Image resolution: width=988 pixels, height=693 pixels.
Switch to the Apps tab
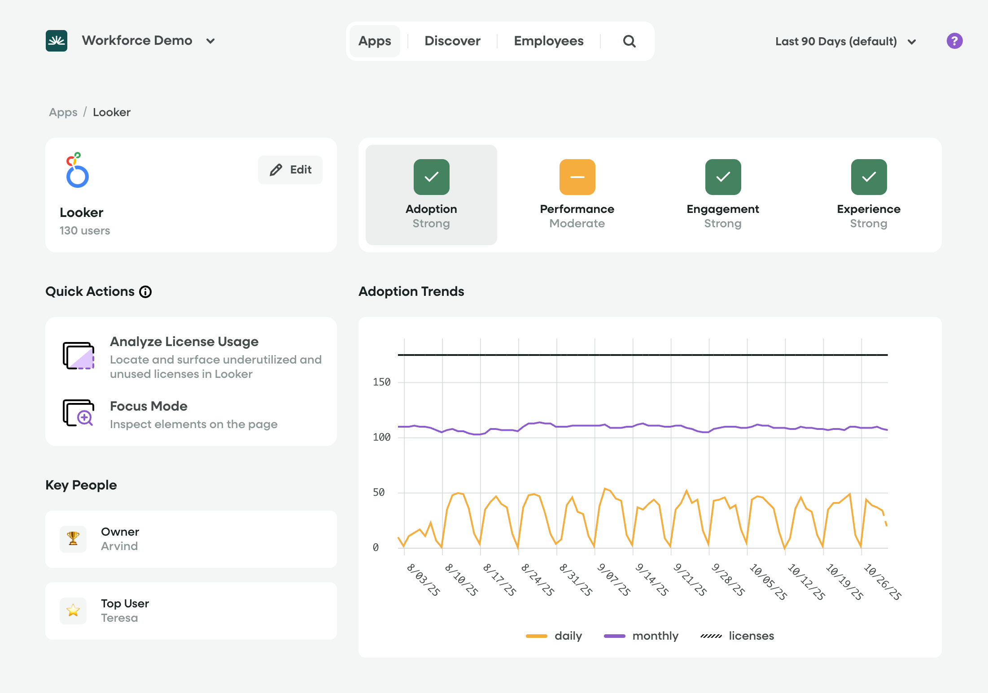(x=375, y=41)
